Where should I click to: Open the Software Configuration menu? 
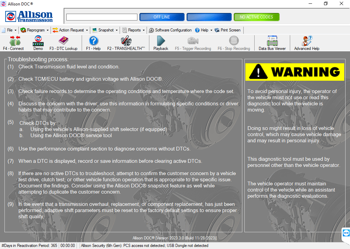[x=170, y=30]
